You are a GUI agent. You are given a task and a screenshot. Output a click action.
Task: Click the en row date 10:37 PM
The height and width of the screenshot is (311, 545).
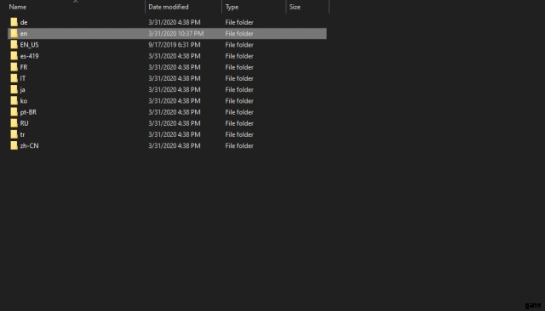coord(176,33)
